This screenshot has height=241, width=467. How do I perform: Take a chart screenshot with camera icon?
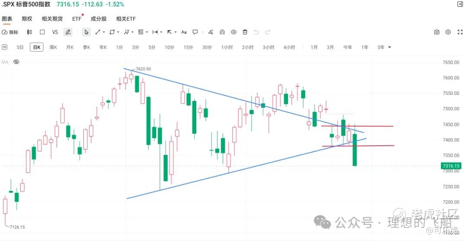[437, 32]
